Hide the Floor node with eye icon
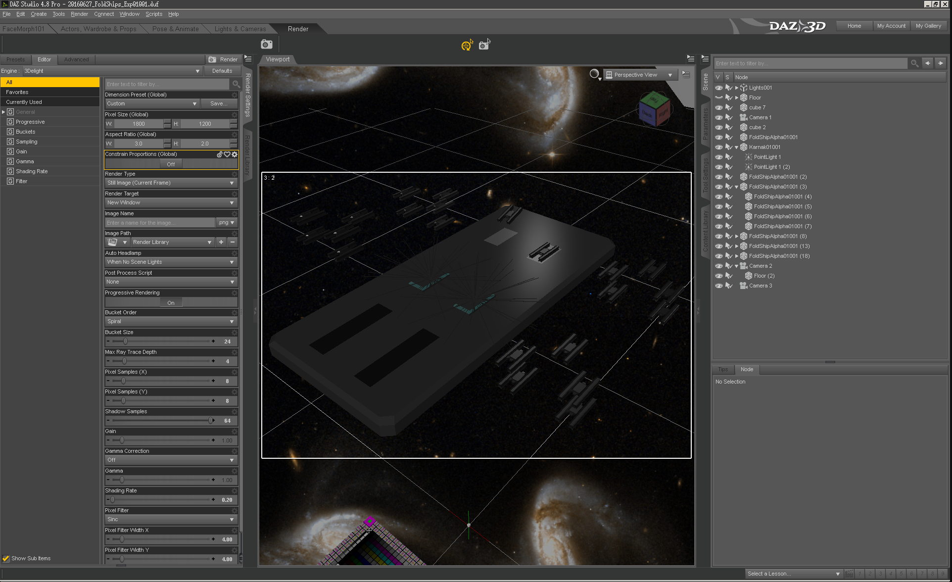 coord(719,97)
